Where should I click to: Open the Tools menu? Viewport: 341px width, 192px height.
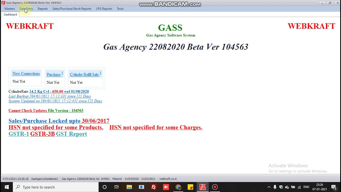point(120,9)
